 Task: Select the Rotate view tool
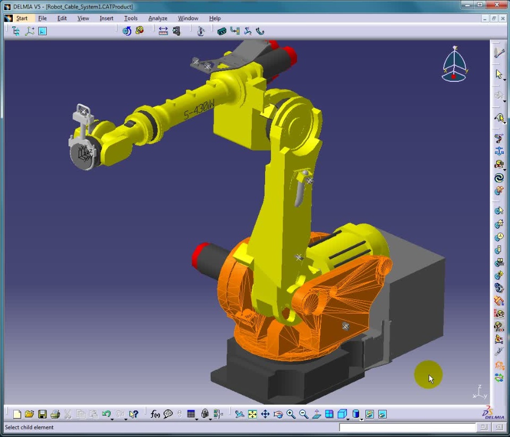278,414
